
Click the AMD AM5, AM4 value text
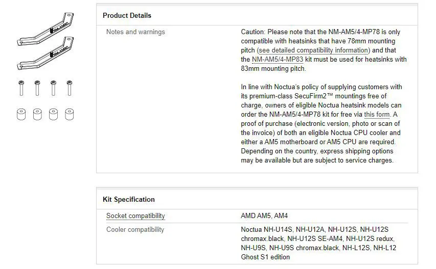[x=264, y=216]
